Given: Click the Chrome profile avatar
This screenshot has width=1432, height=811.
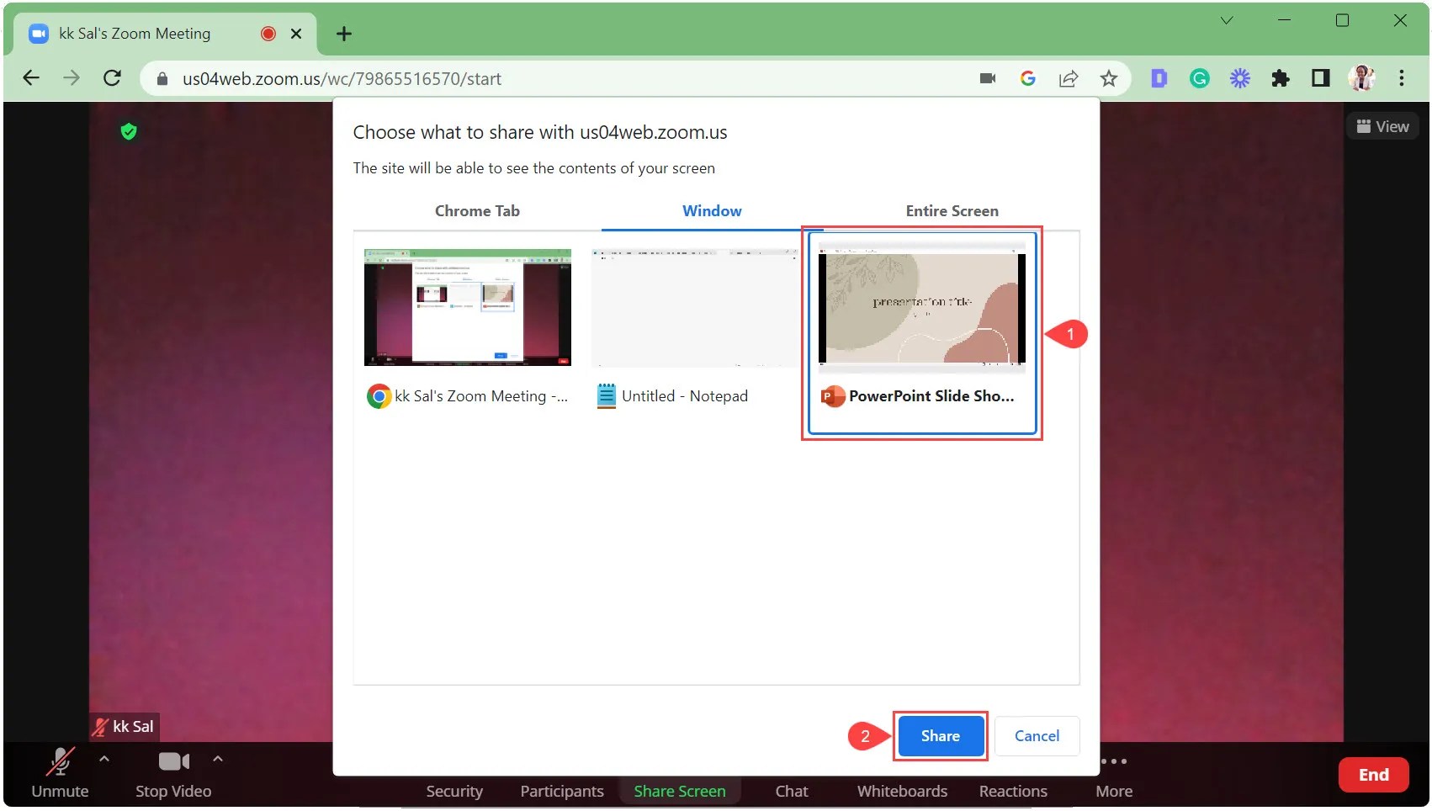Looking at the screenshot, I should (x=1361, y=78).
